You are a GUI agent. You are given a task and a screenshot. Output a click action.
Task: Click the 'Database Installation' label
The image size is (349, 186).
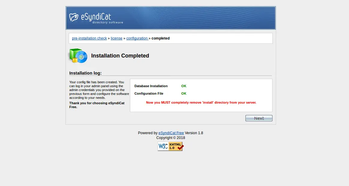(x=151, y=86)
